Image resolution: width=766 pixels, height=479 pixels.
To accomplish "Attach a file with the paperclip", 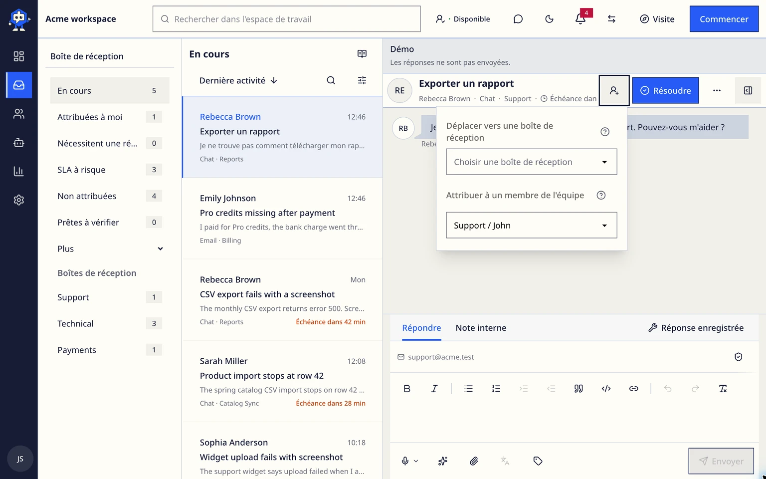I will coord(474,461).
